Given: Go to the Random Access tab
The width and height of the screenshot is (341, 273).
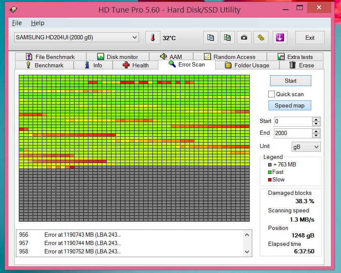Looking at the screenshot, I should (x=230, y=57).
